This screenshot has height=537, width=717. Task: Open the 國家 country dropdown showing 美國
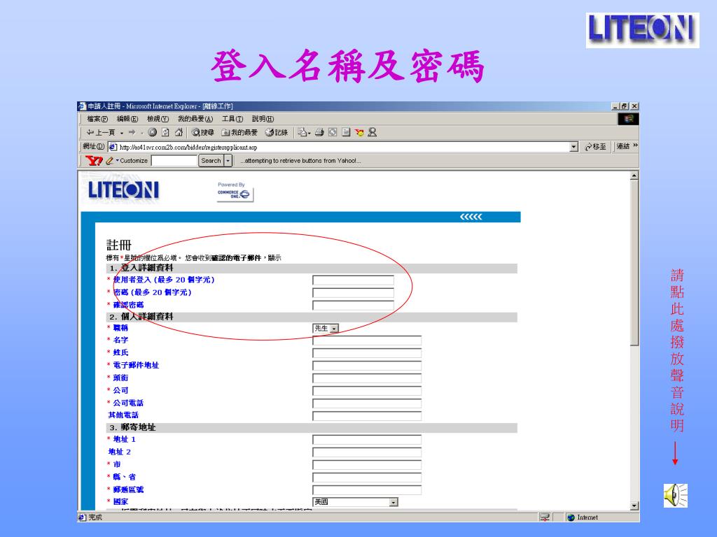[355, 502]
